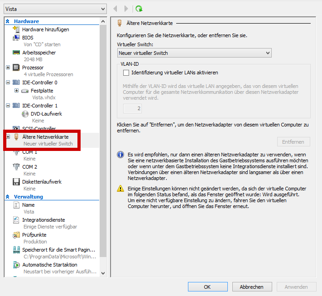Select the Automatische Startaktion entry

(x=50, y=265)
